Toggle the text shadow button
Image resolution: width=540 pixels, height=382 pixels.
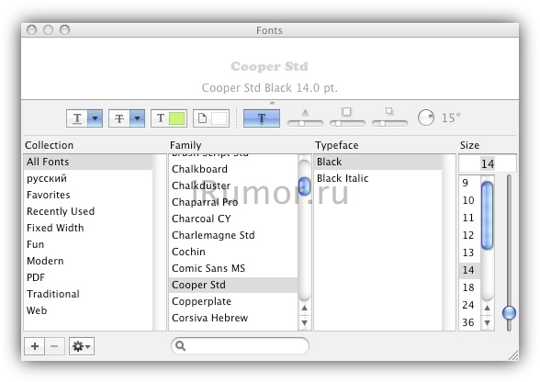262,118
